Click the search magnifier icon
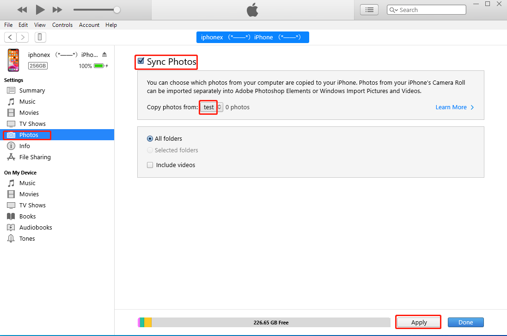Image resolution: width=507 pixels, height=336 pixels. click(393, 10)
